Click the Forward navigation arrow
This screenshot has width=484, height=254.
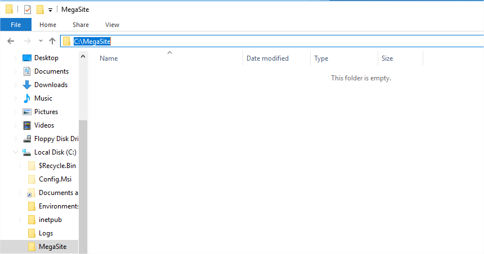pos(26,41)
